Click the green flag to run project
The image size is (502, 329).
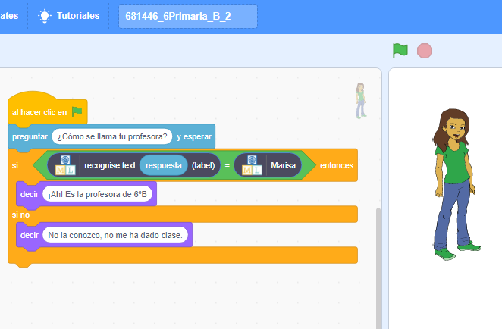click(400, 51)
